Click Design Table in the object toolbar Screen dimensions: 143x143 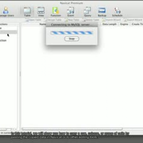(x=53, y=20)
